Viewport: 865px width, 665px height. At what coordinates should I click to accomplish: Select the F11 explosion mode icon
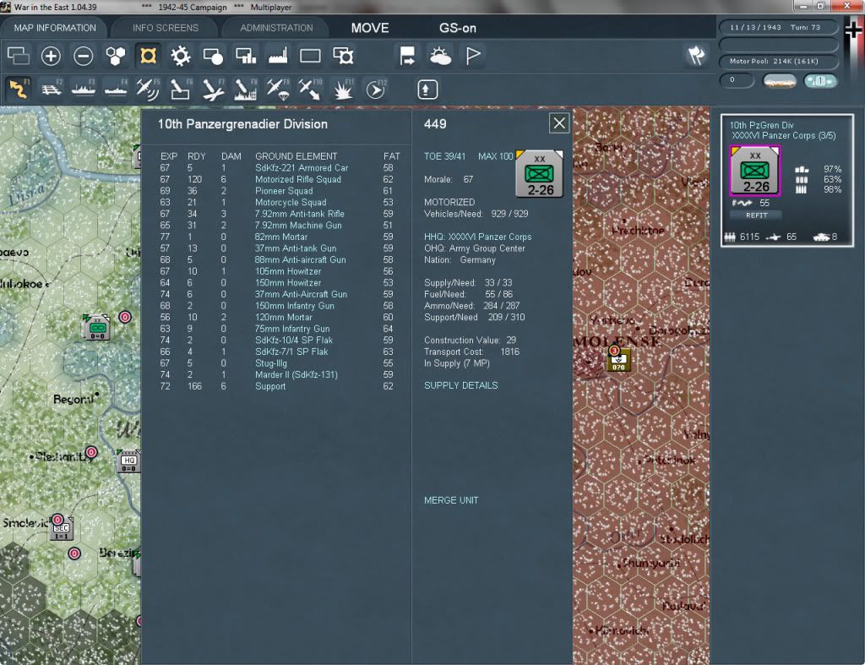[343, 89]
